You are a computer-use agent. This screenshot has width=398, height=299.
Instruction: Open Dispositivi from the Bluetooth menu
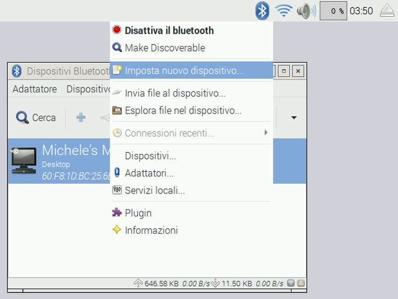(150, 156)
